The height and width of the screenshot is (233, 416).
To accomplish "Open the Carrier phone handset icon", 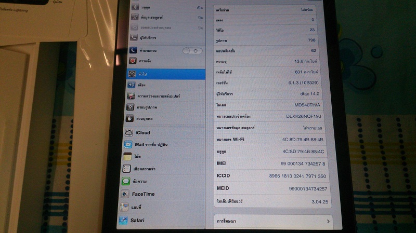I will point(134,37).
